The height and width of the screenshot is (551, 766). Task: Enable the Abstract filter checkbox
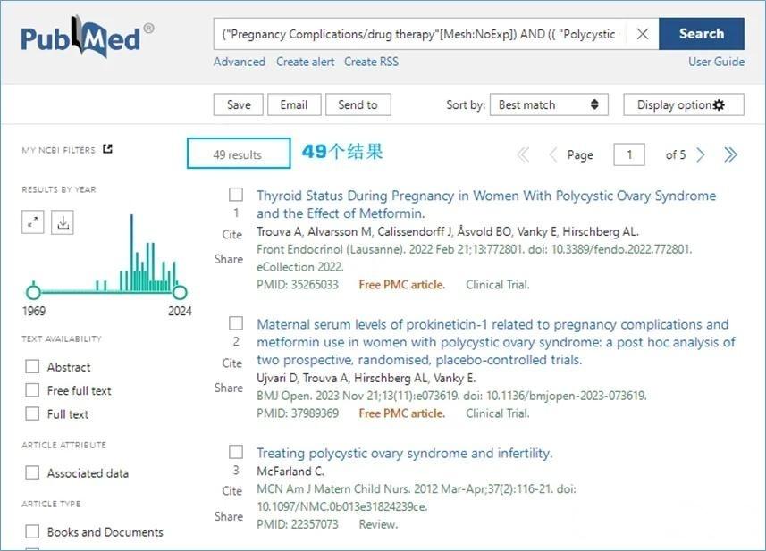[x=32, y=366]
